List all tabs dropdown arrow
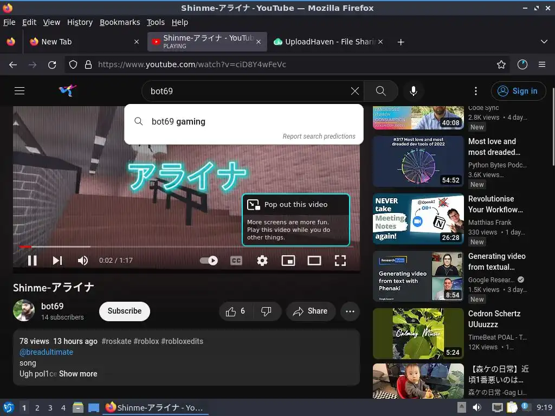The height and width of the screenshot is (416, 555). coord(544,42)
